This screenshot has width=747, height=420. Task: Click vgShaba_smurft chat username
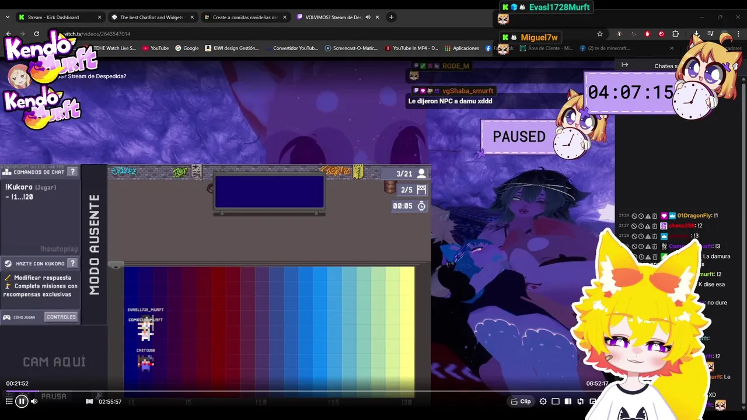click(467, 91)
